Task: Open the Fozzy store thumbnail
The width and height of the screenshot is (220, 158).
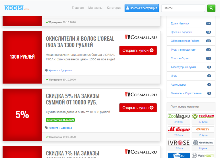Action: [x=203, y=129]
